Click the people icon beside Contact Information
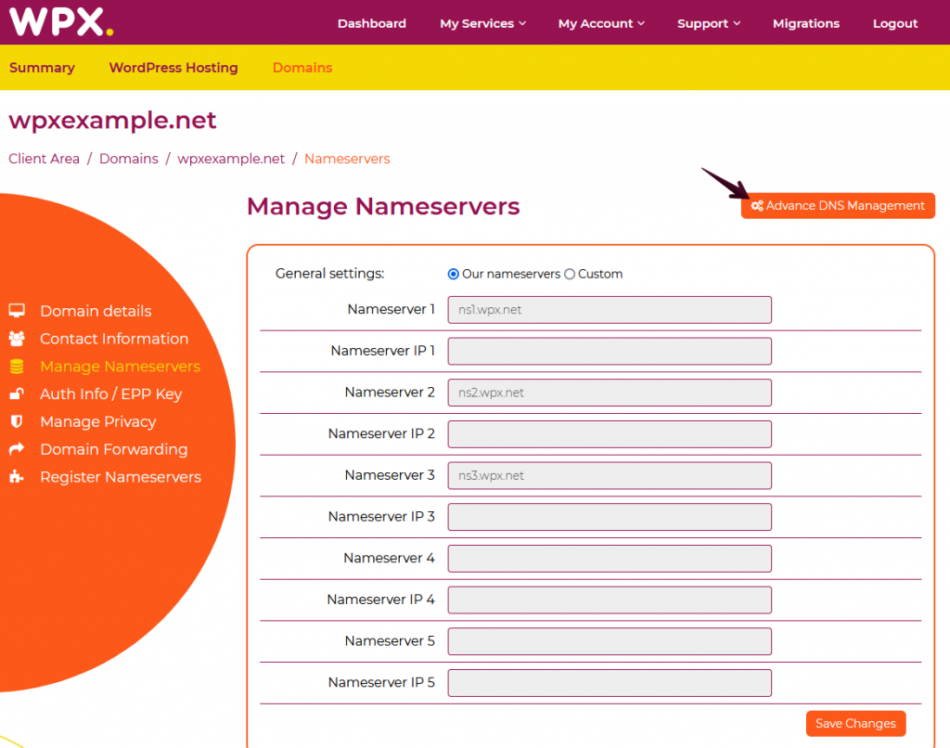Viewport: 950px width, 748px height. coord(17,339)
